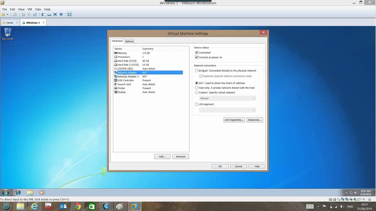Select the Printer device row
This screenshot has height=211, width=376.
(x=148, y=88)
